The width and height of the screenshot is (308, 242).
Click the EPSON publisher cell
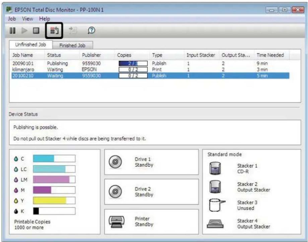pos(89,70)
